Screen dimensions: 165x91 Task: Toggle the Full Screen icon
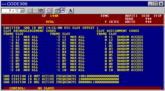pos(49,11)
